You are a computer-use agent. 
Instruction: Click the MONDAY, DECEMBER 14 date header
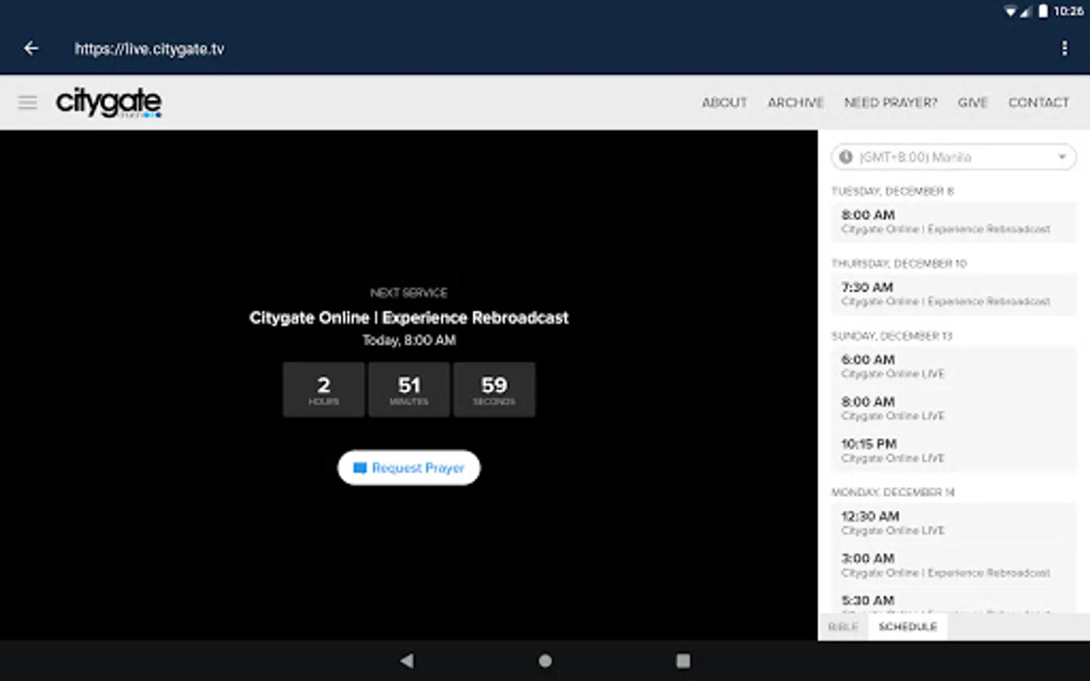[x=893, y=493]
